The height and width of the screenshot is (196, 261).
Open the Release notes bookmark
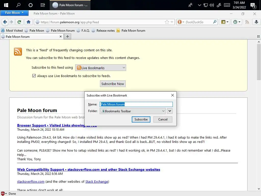tap(103, 31)
